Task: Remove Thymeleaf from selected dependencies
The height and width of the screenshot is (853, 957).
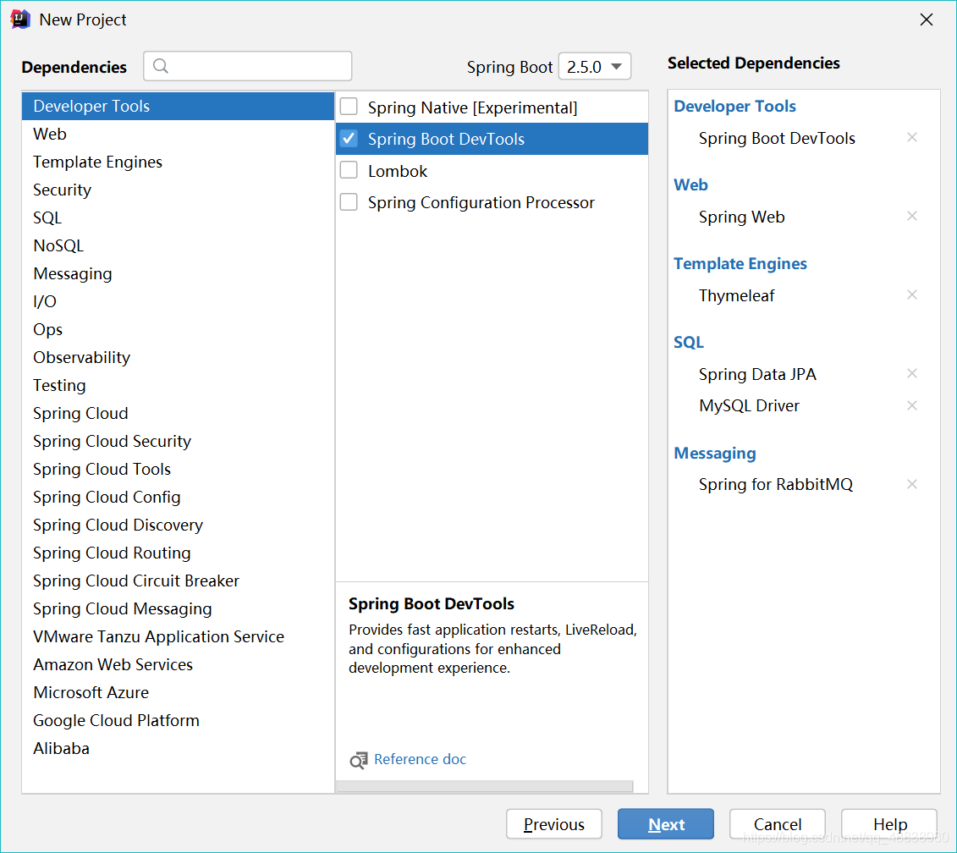Action: tap(912, 295)
